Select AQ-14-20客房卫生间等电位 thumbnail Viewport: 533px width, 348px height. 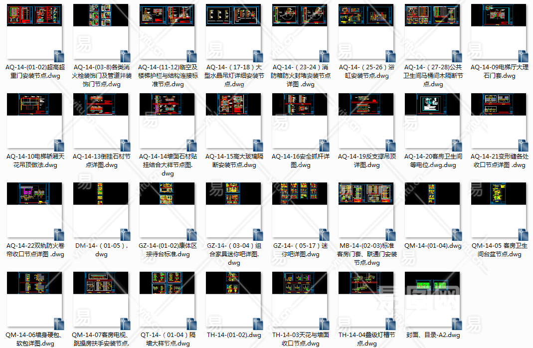[432, 121]
